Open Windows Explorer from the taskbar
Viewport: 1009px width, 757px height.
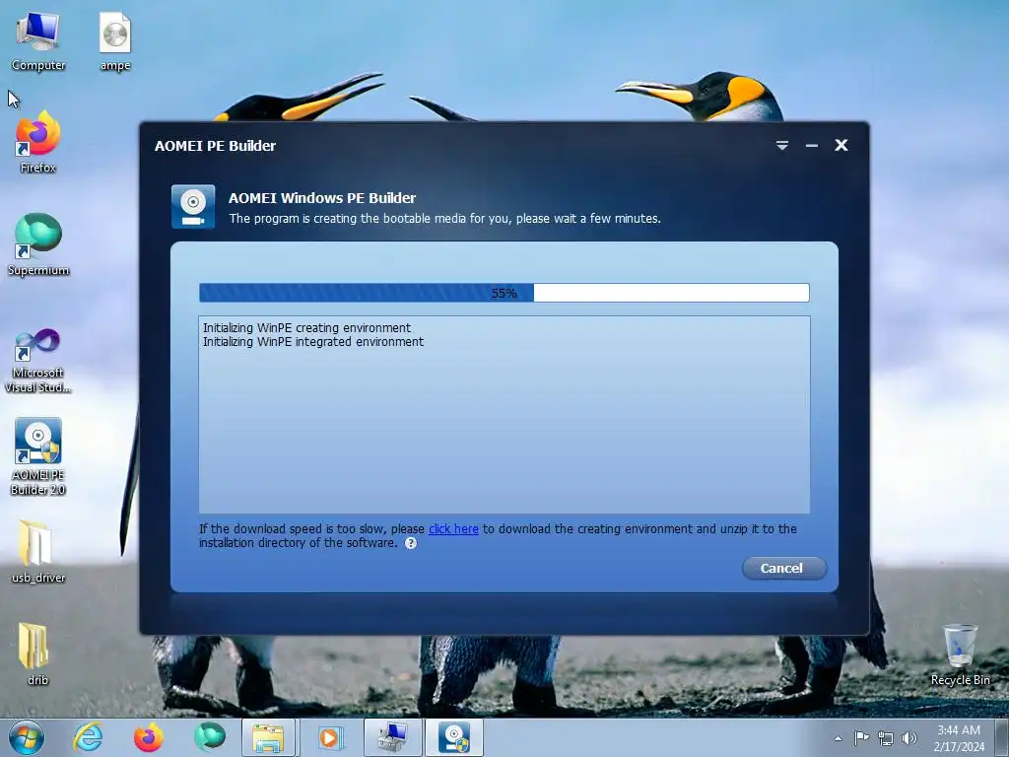coord(268,737)
